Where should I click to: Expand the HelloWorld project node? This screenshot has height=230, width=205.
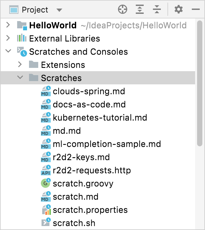pyautogui.click(x=8, y=25)
